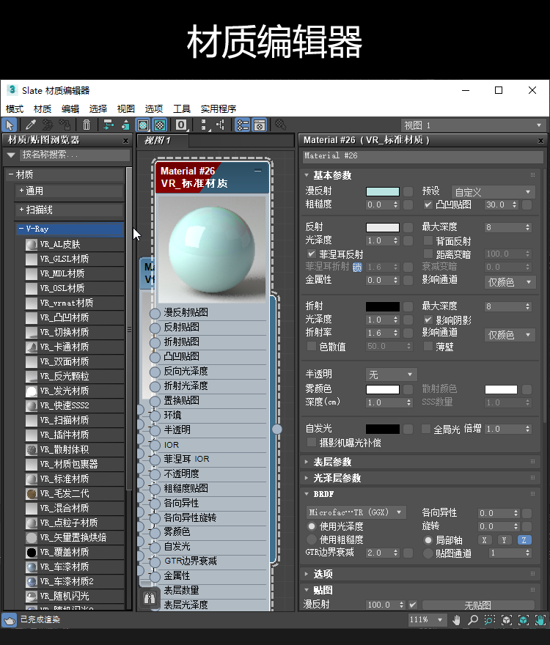This screenshot has height=645, width=550.
Task: Toggle the 凸凹贴图 checkbox
Action: click(x=428, y=204)
